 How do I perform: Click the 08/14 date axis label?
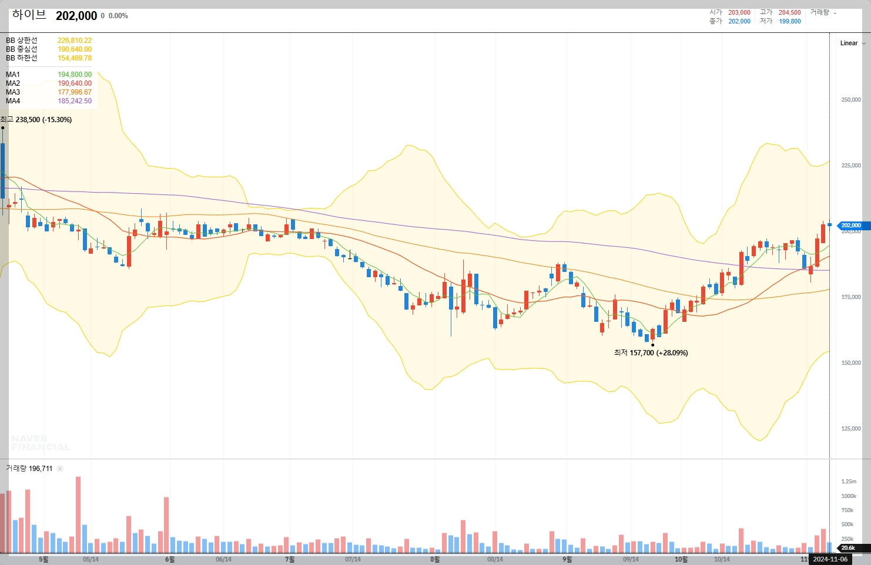[x=495, y=559]
